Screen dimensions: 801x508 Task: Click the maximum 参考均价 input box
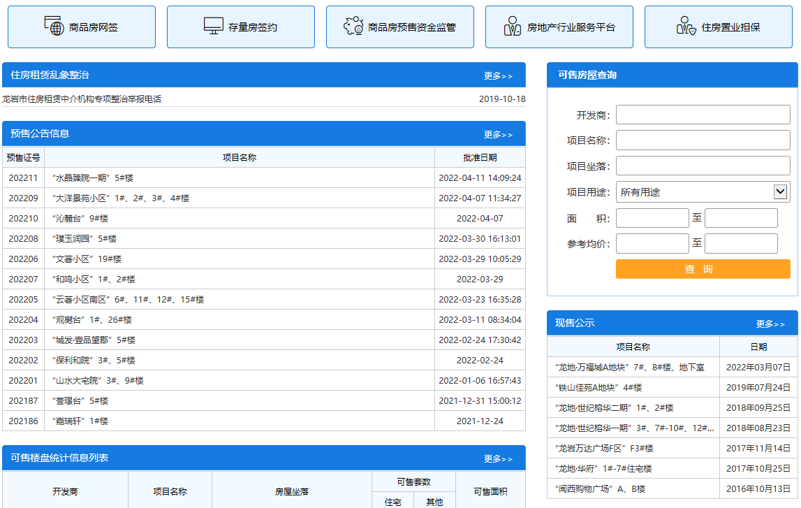pos(741,243)
